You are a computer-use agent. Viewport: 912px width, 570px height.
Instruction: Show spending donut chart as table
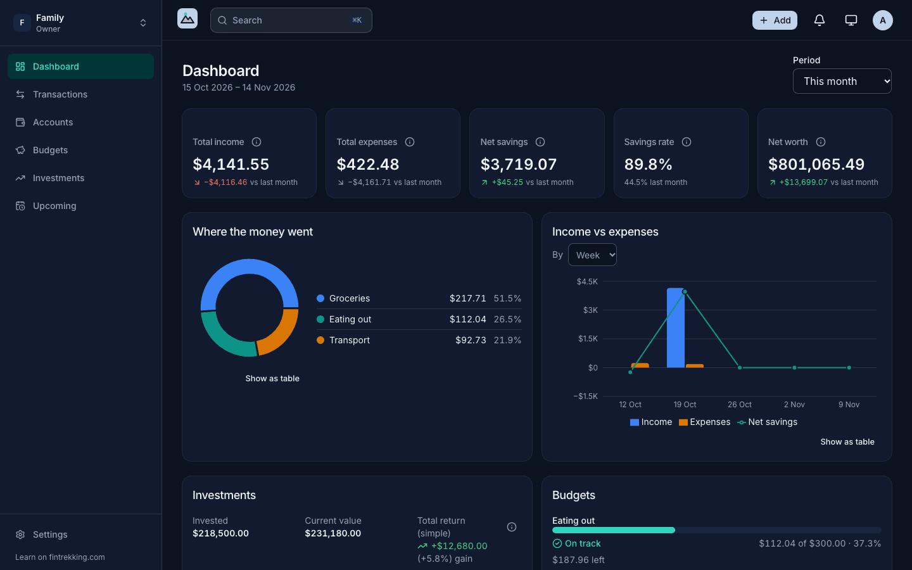click(x=272, y=378)
